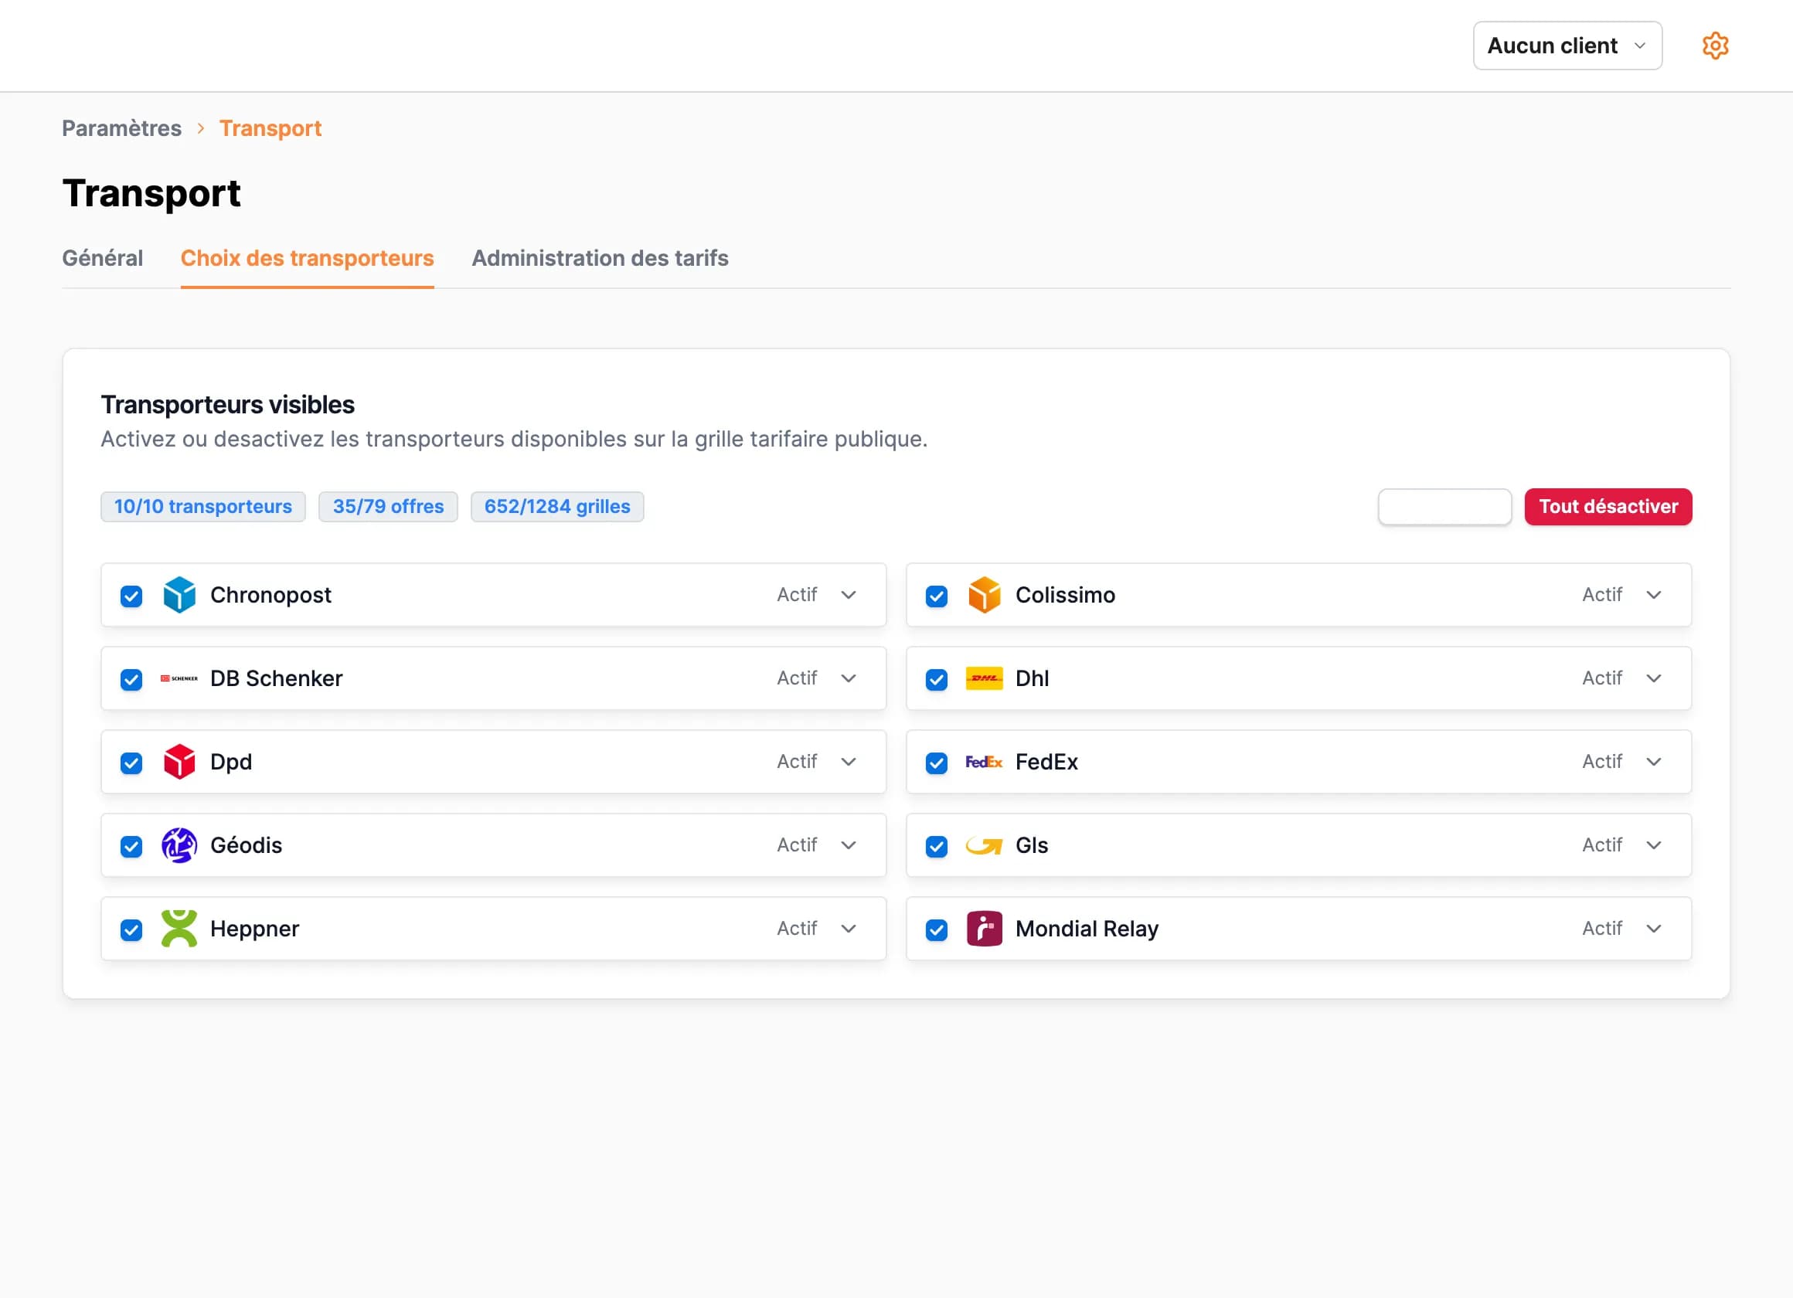The image size is (1793, 1298).
Task: Go to Paramètres breadcrumb link
Action: tap(122, 128)
